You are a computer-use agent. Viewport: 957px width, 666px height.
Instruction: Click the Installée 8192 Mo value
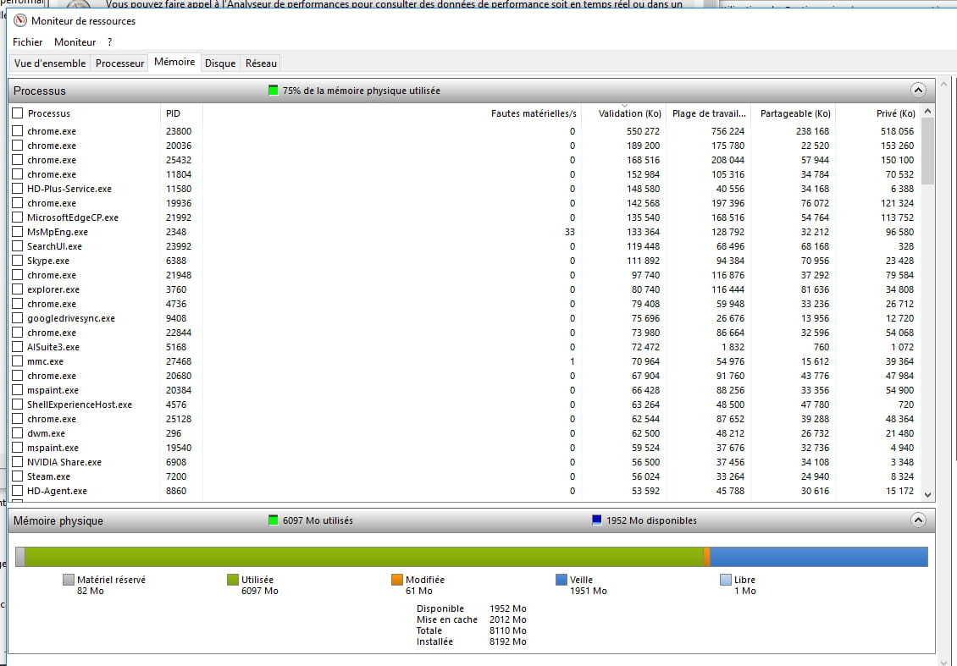point(508,641)
